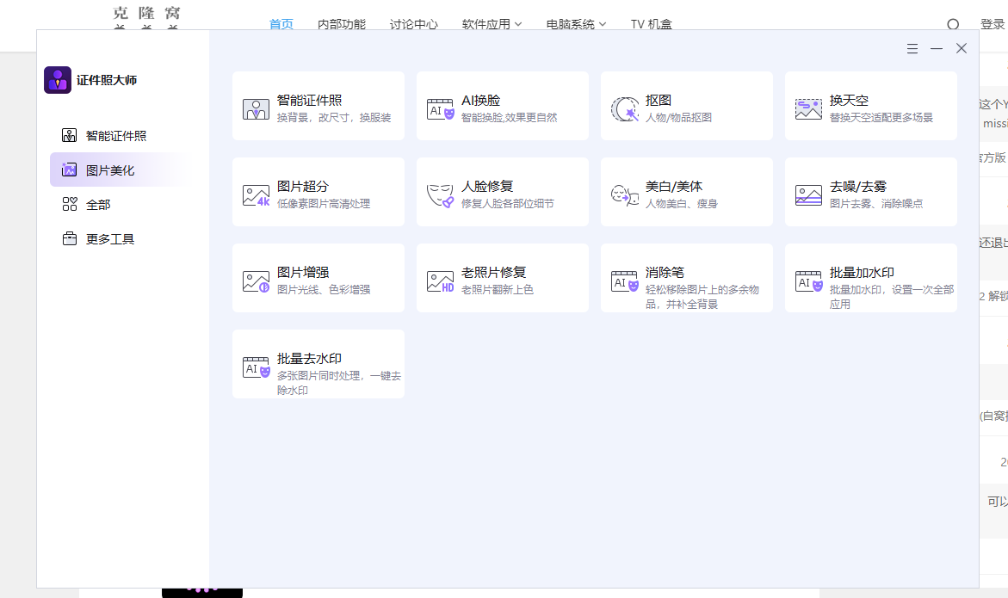This screenshot has width=1008, height=598.
Task: Select the 老照片修复 HD icon
Action: coord(440,281)
